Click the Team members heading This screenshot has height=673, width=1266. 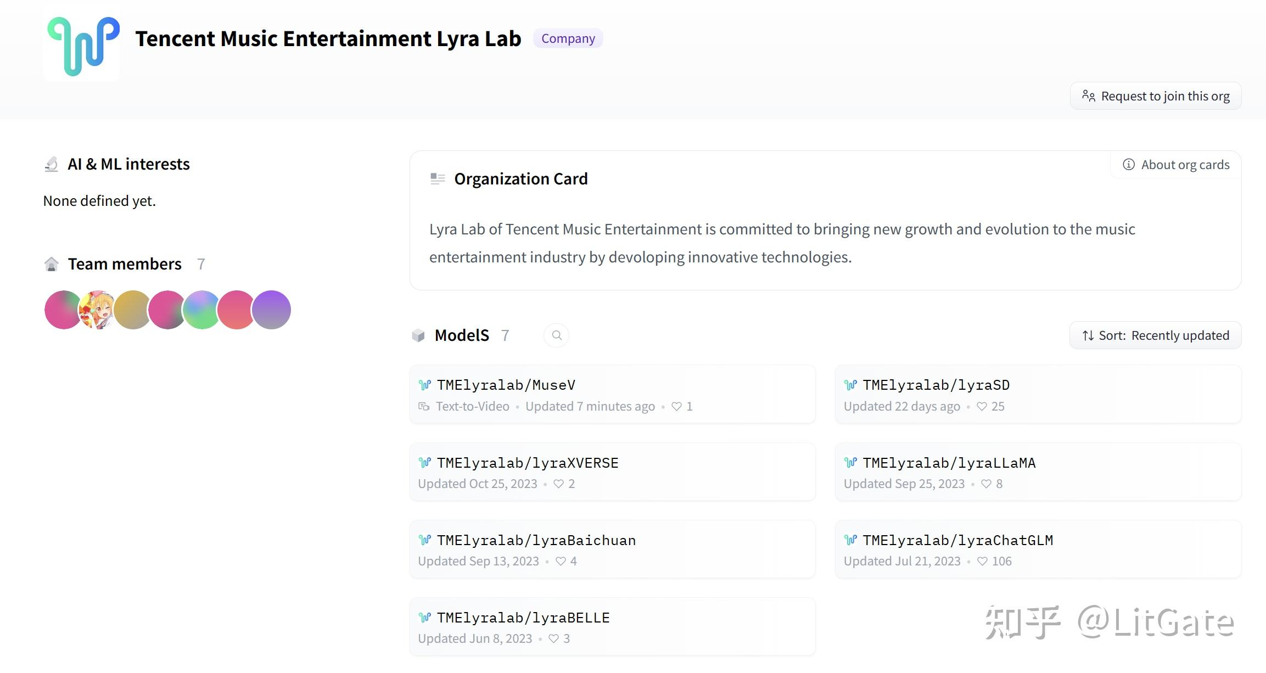point(125,264)
